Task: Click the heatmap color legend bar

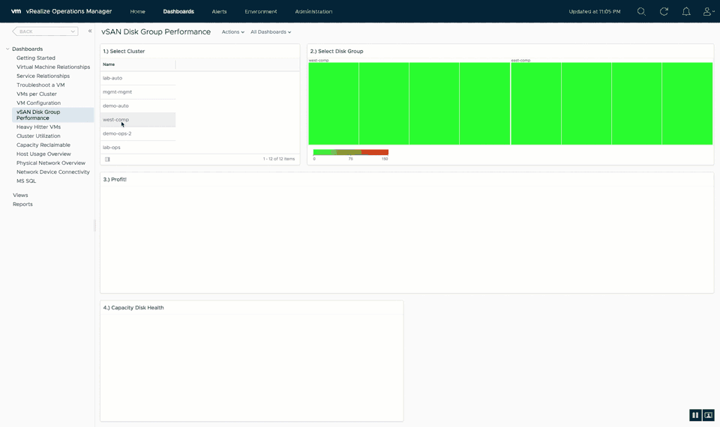Action: coord(351,152)
